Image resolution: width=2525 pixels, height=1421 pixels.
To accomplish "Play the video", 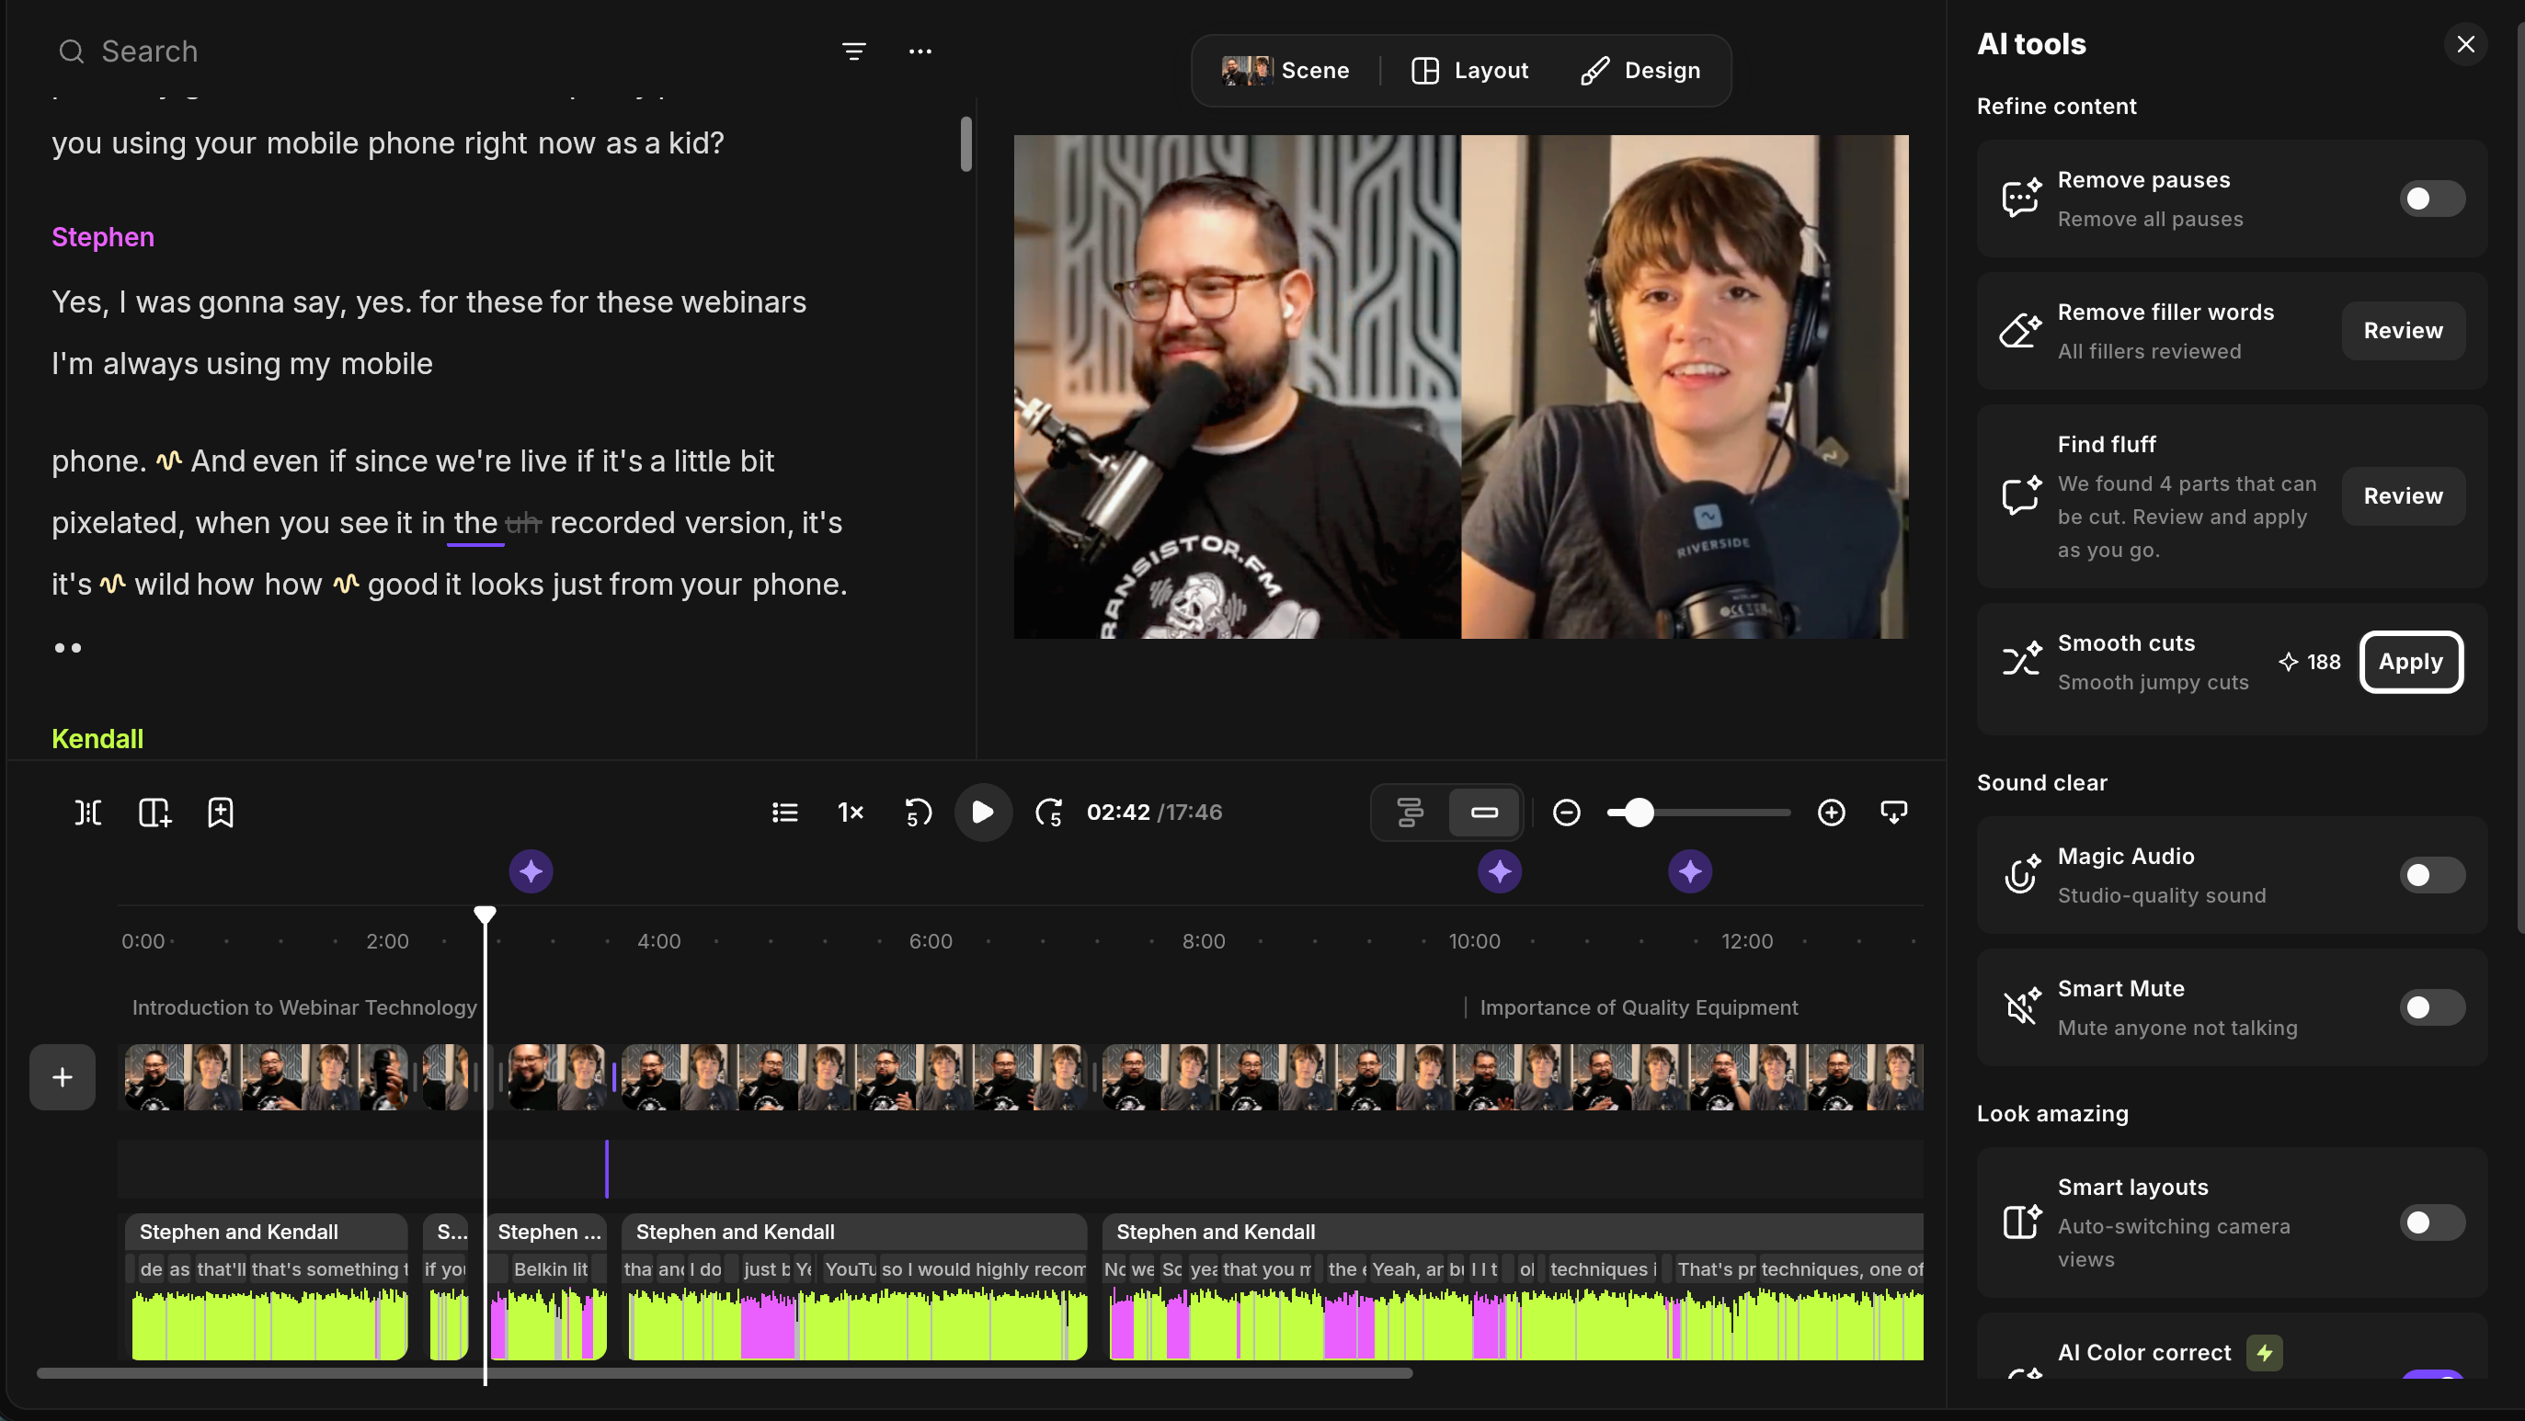I will tap(982, 813).
